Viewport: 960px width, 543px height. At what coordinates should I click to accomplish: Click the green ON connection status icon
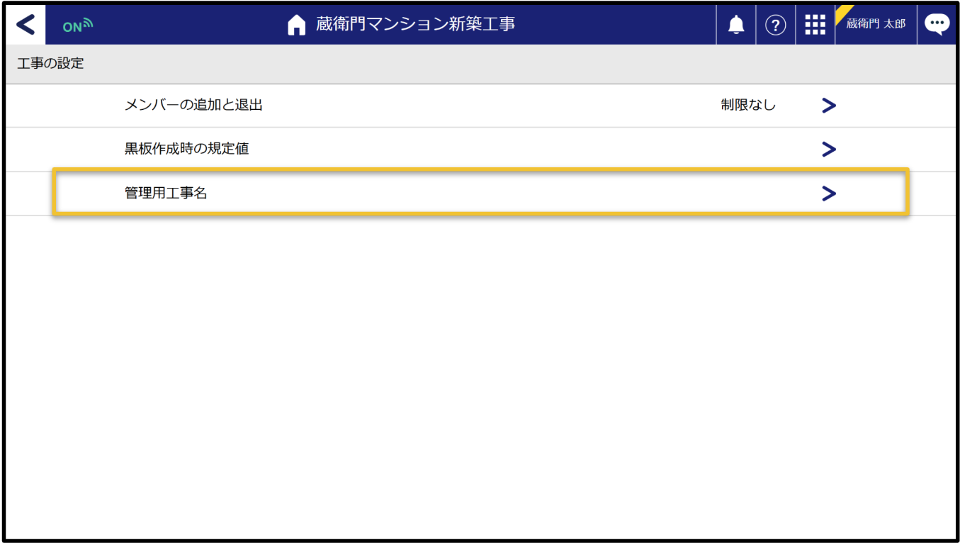coord(78,26)
